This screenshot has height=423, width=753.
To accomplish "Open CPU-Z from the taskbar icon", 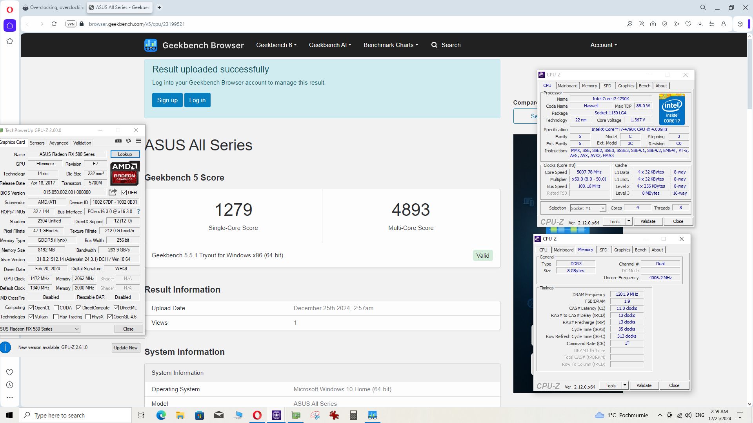I will (276, 415).
